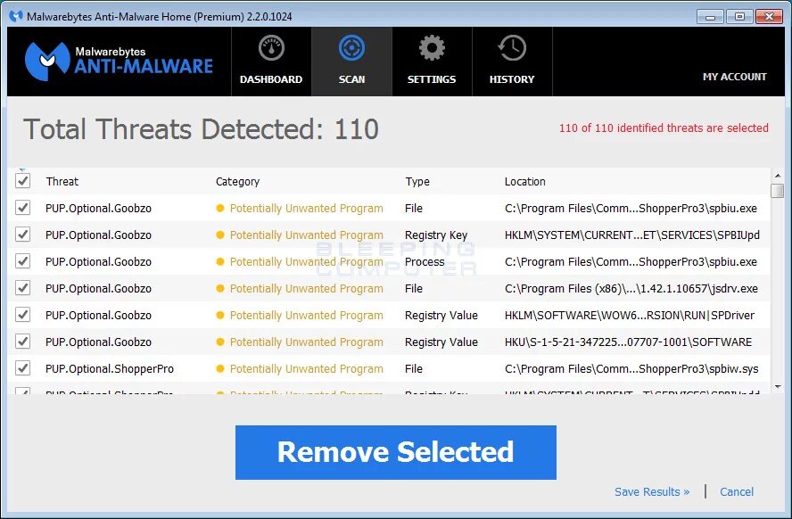
Task: Select the Registry Key type cell
Action: (x=436, y=235)
